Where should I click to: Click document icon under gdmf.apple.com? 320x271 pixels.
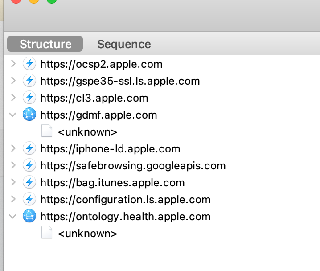47,131
